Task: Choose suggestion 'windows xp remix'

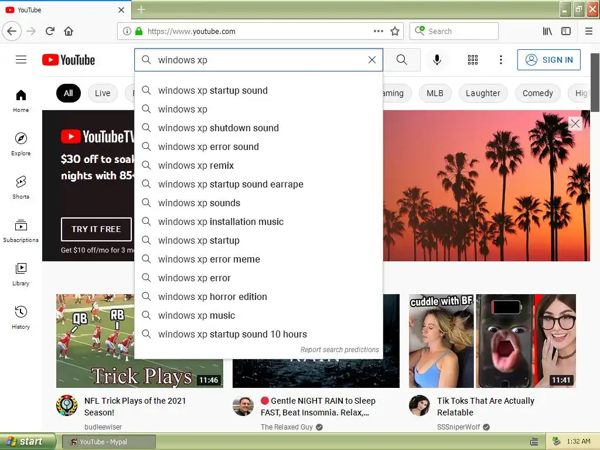Action: tap(258, 165)
